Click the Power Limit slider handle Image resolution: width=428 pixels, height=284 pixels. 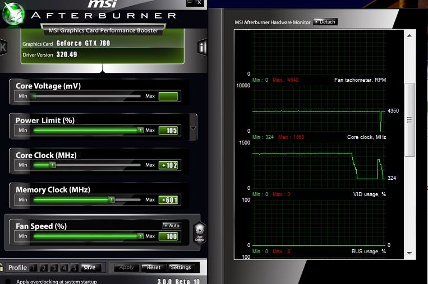(x=140, y=131)
